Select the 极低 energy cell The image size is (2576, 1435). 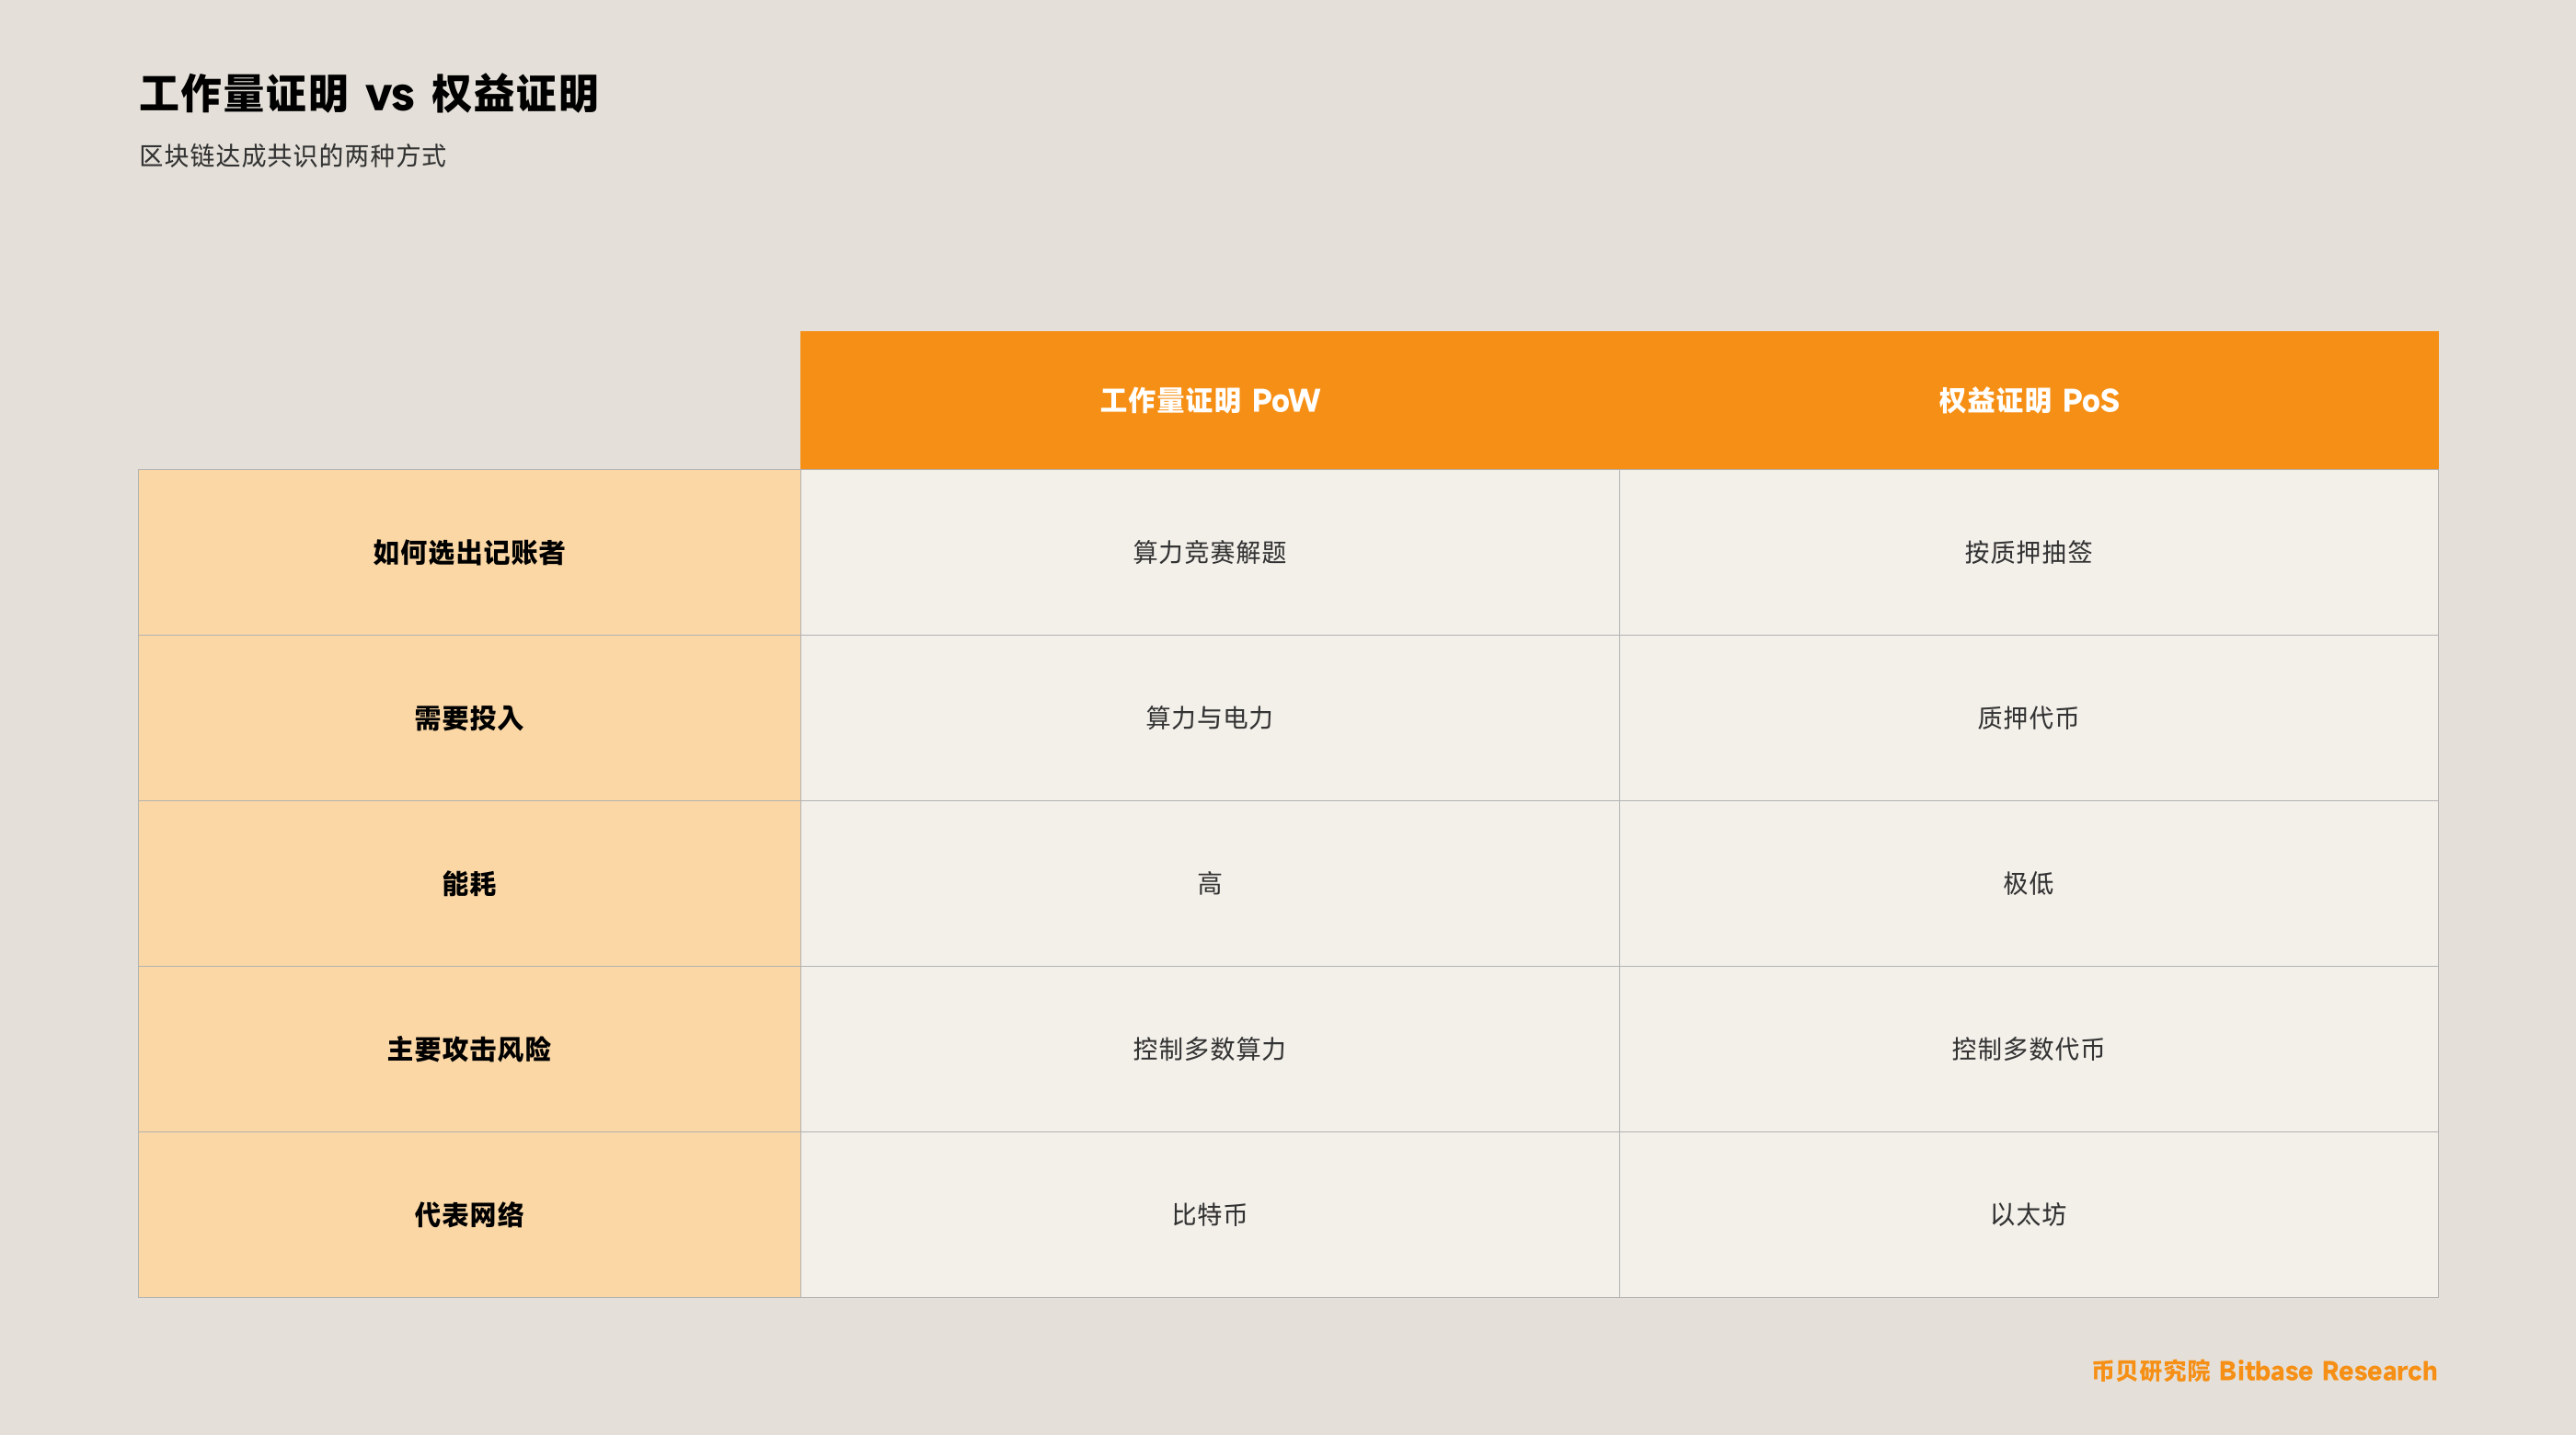click(x=2028, y=883)
